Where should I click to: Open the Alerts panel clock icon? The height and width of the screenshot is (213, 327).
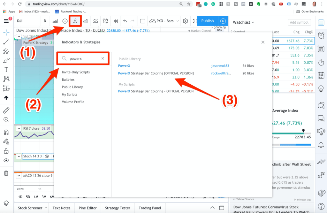point(321,35)
